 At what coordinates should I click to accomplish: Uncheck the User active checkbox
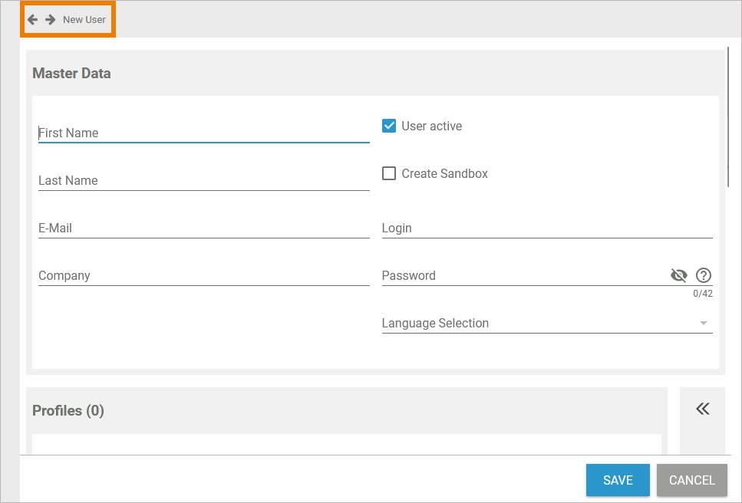tap(389, 126)
